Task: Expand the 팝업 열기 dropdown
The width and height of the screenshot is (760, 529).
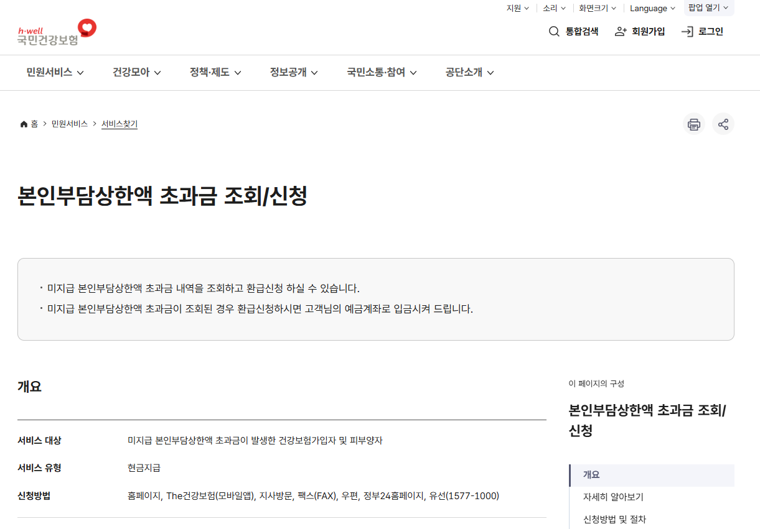Action: point(708,8)
